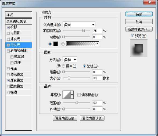
Task: Click the 范围 range slider handle
Action: [x=77, y=103]
